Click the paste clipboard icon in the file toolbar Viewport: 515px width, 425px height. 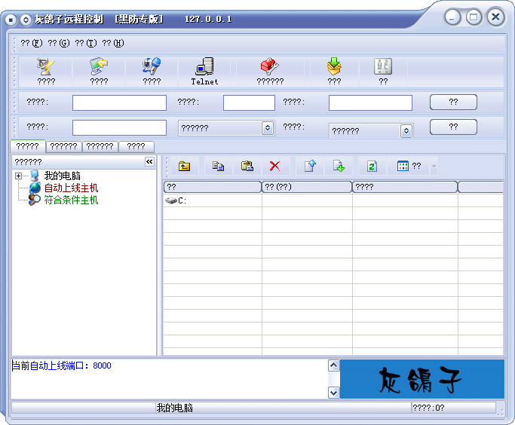pos(247,166)
